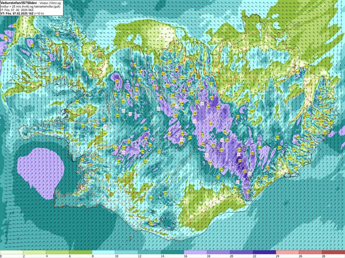Click the '18' tick label under the color scale
This screenshot has height=258, width=345.
point(209,256)
